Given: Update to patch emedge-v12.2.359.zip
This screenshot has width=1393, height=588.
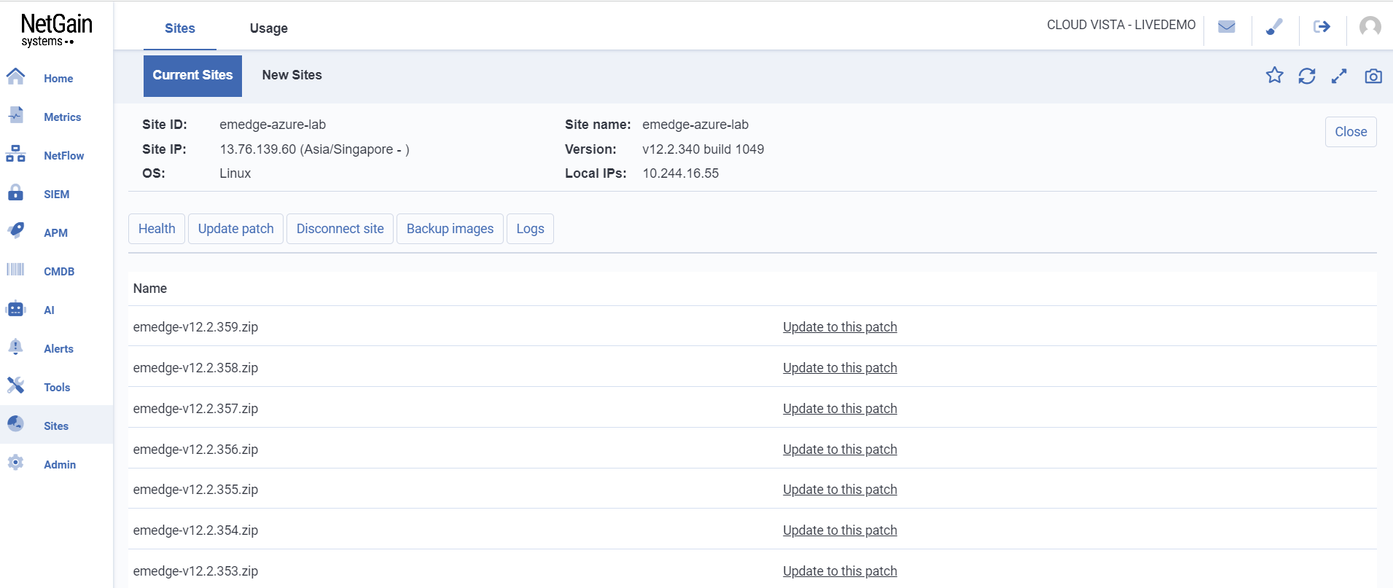Looking at the screenshot, I should pos(840,327).
